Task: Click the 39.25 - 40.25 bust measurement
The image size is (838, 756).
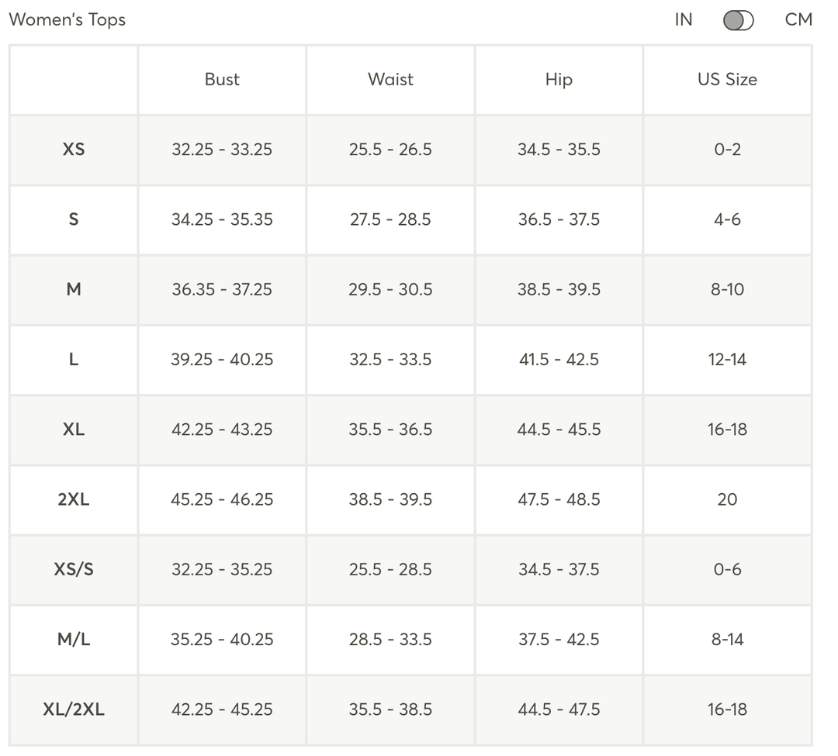Action: (222, 359)
